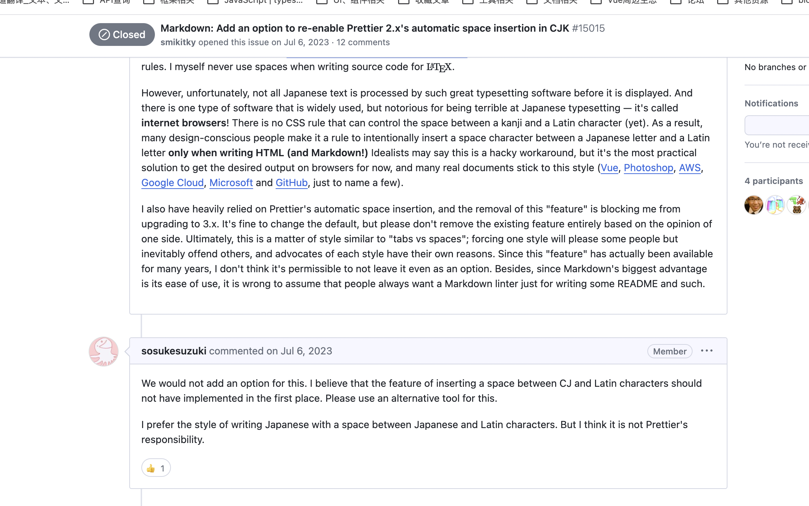809x506 pixels.
Task: Open smikitky's profile from the issue header
Action: [178, 42]
